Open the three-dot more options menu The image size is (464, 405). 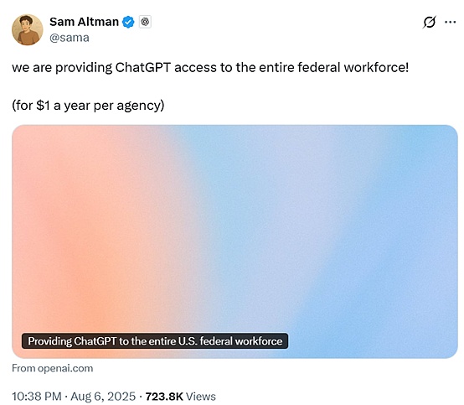point(450,22)
